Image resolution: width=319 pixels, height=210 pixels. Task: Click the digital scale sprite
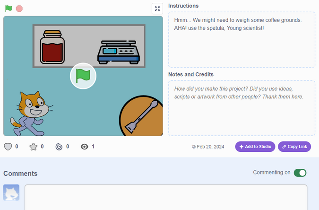tap(119, 52)
